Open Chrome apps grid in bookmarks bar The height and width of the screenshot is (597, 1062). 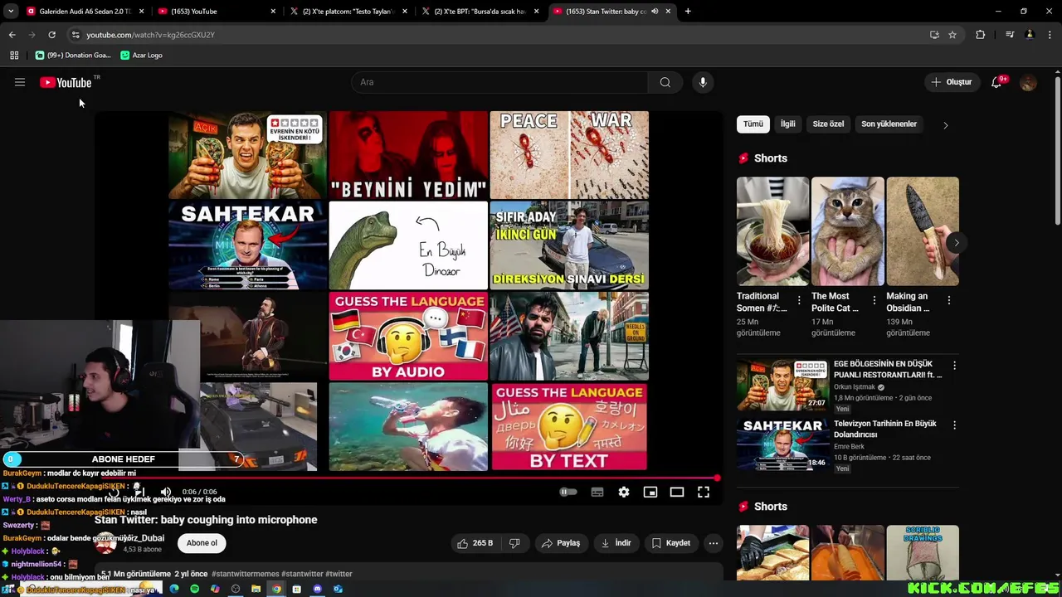tap(14, 55)
